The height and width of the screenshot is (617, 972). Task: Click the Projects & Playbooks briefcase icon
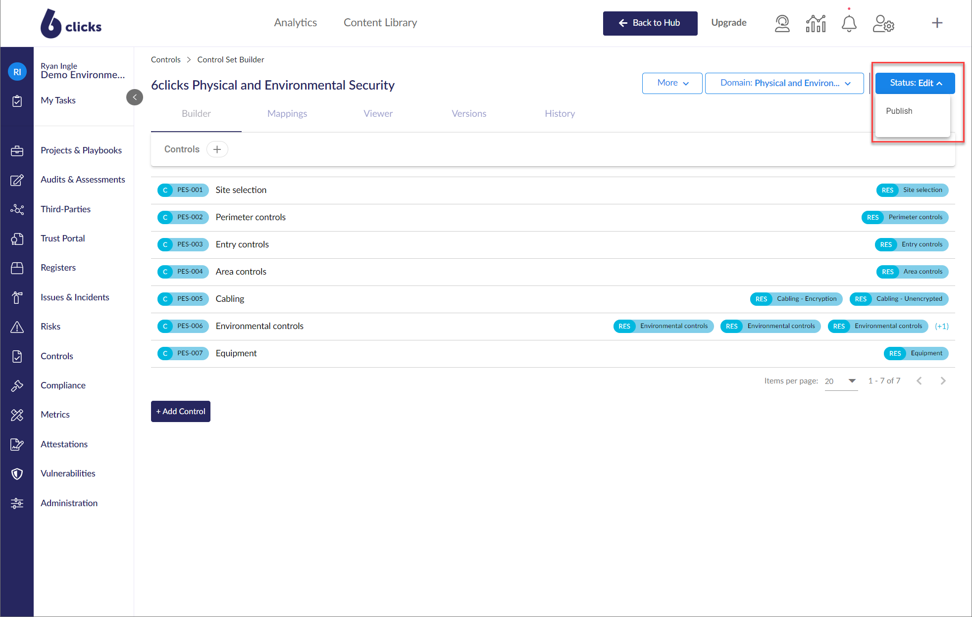(17, 151)
